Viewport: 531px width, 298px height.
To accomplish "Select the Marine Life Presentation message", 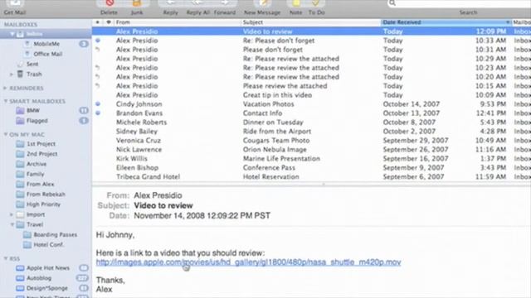I will (x=312, y=159).
